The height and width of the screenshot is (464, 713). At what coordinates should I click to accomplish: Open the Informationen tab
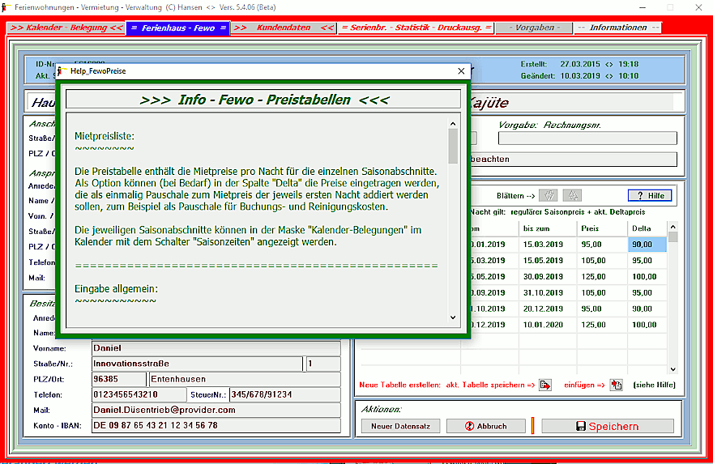click(x=617, y=28)
